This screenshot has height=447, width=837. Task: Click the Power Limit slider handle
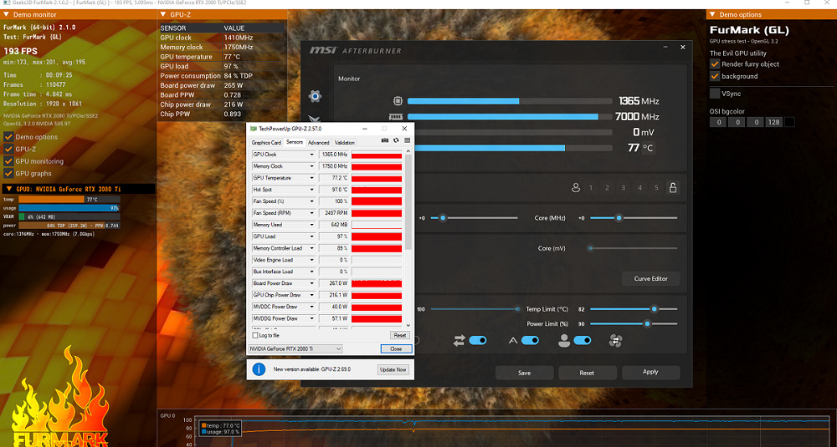point(647,324)
